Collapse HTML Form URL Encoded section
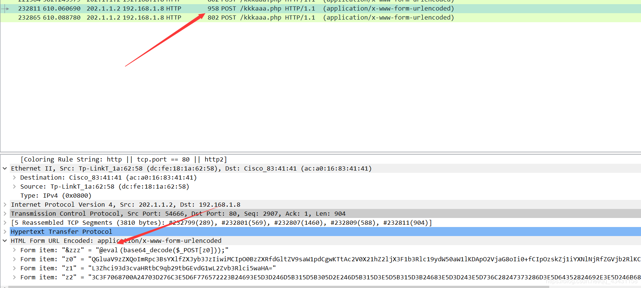641x288 pixels. click(5, 241)
